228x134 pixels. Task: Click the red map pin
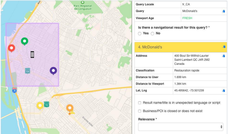click(11, 48)
